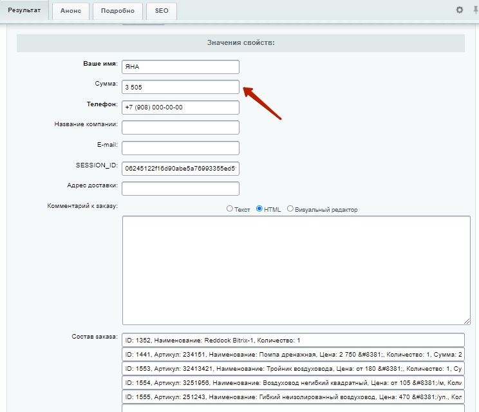479x412 pixels.
Task: Click the Сумма field with 3 505
Action: point(180,87)
